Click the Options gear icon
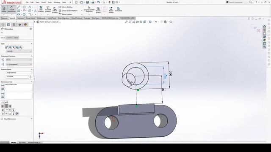The image size is (271, 152). pos(117,2)
